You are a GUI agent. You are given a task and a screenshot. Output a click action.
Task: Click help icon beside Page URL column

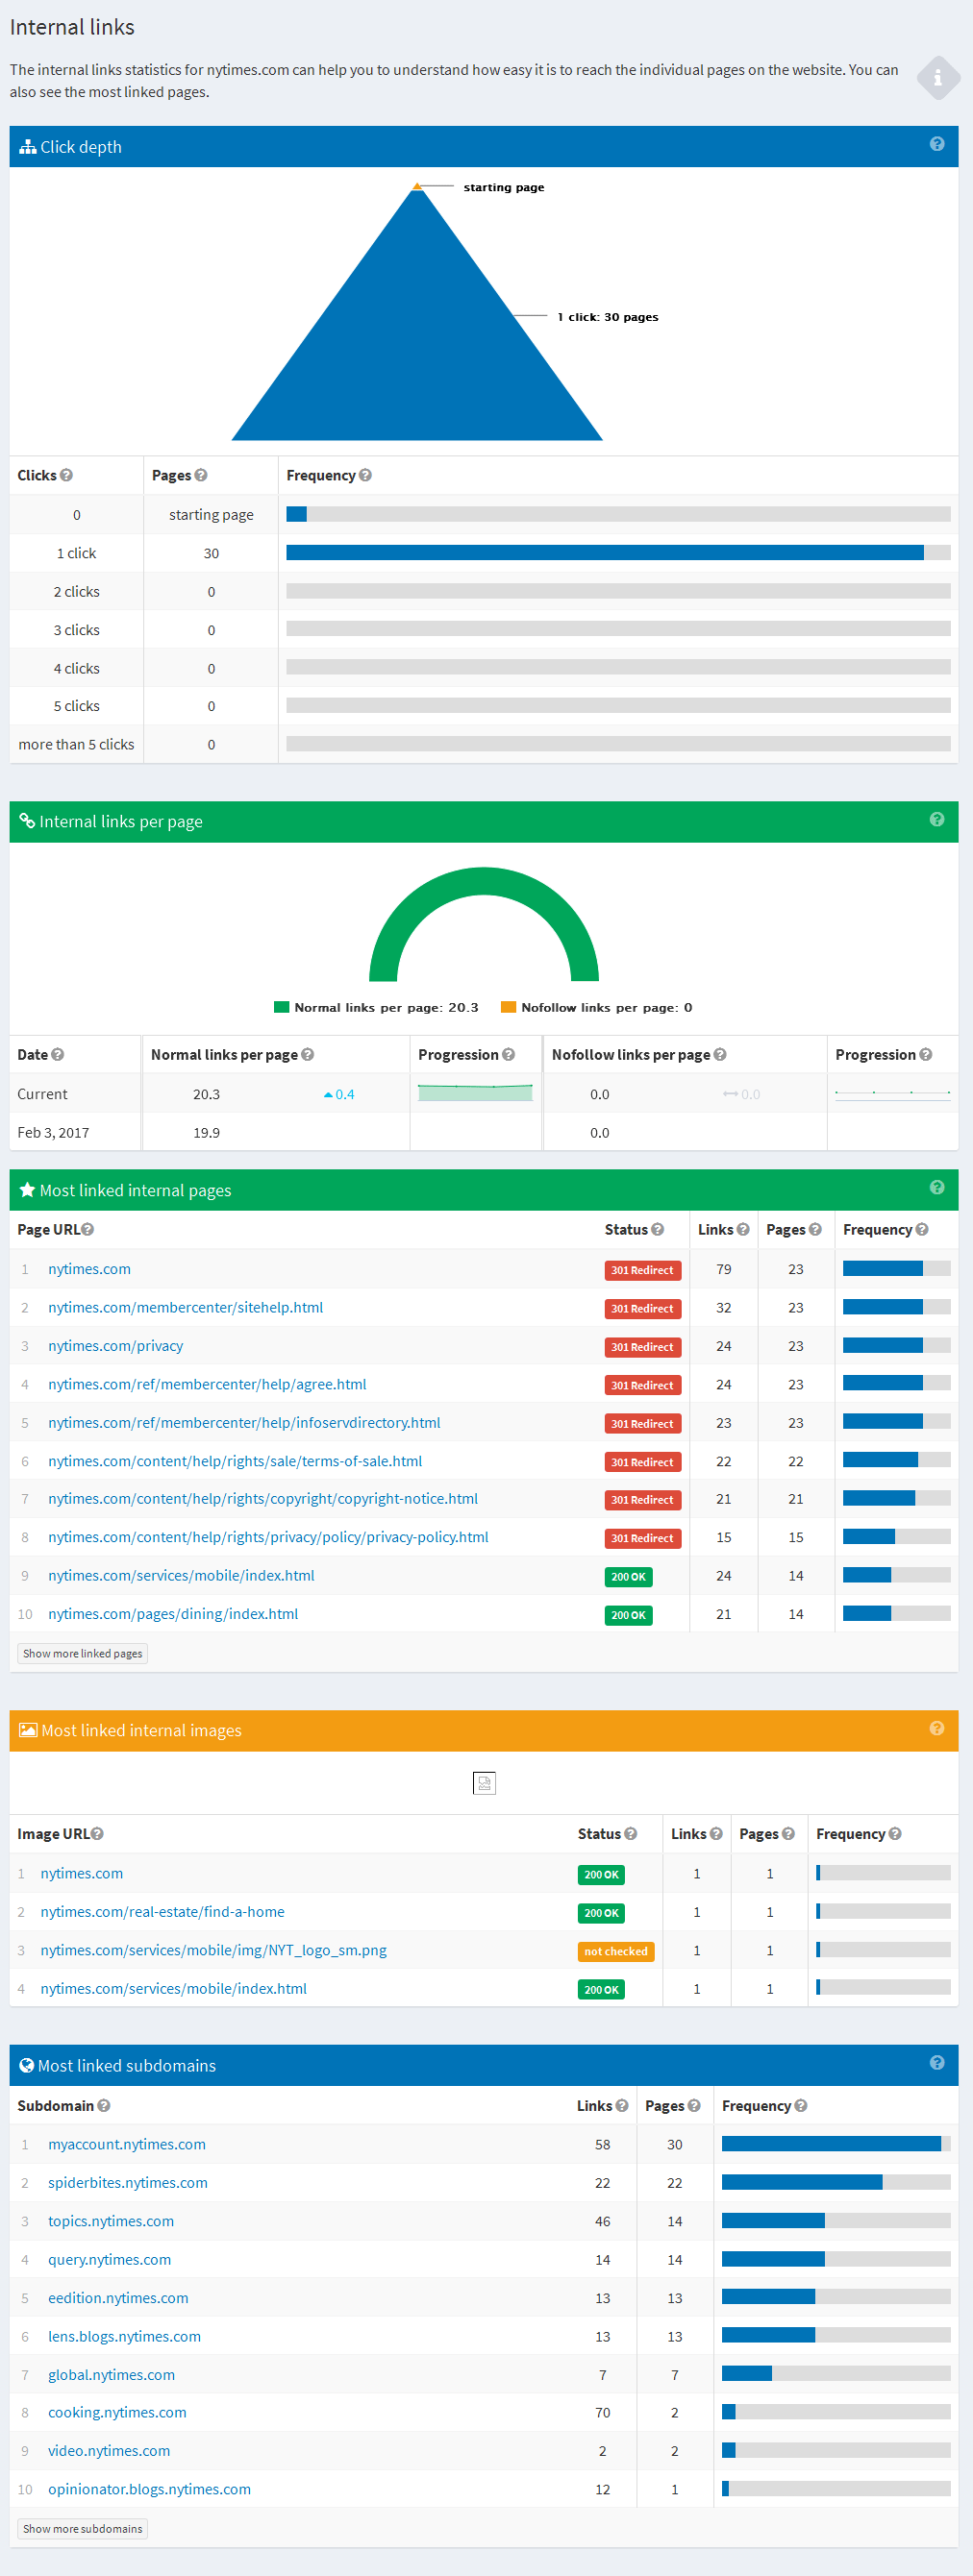(88, 1229)
